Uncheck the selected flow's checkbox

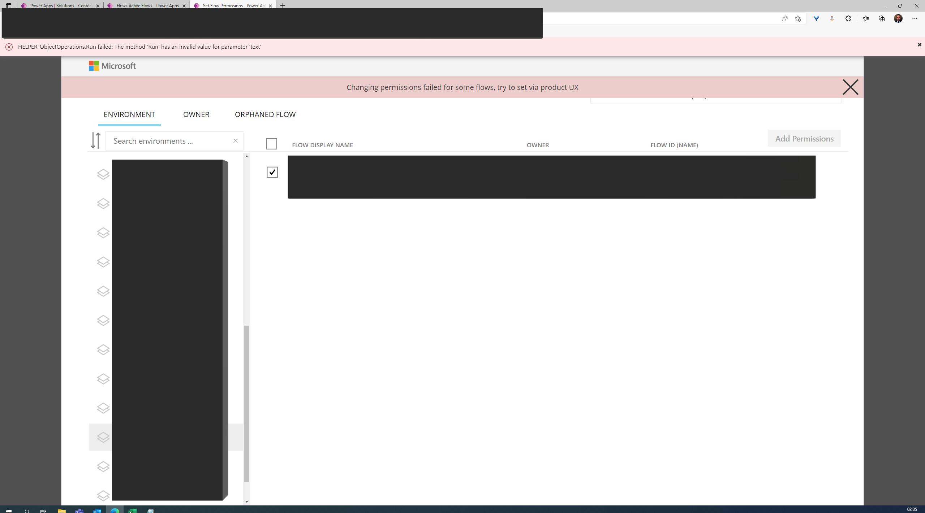click(272, 172)
